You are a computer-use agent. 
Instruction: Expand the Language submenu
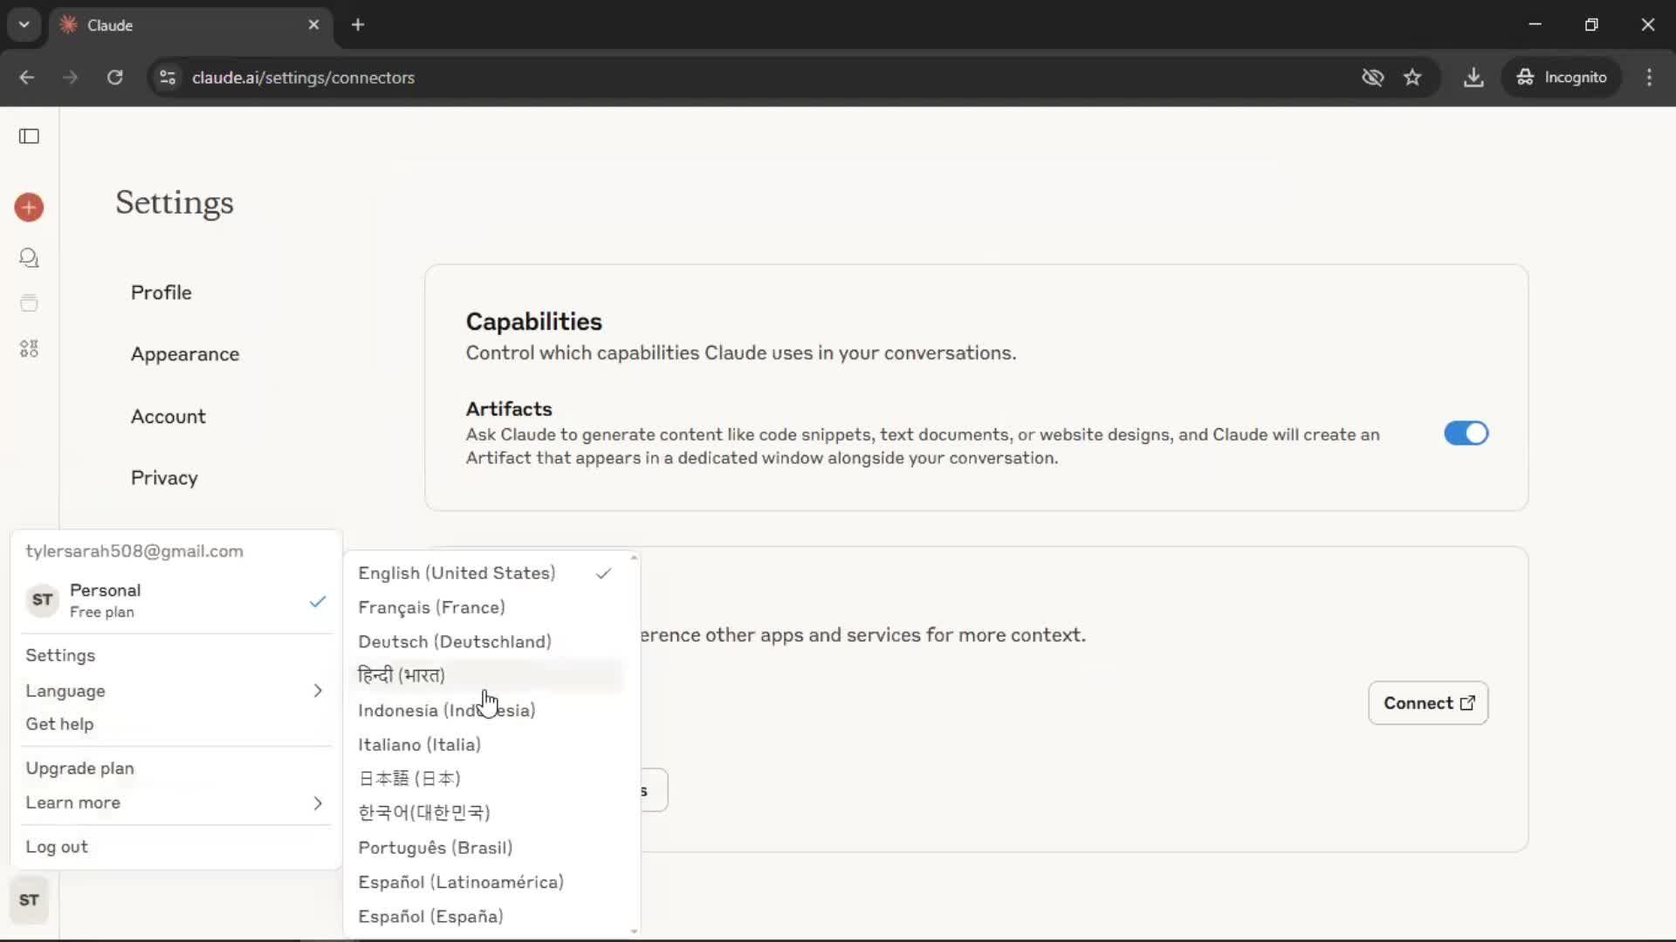[x=175, y=691]
